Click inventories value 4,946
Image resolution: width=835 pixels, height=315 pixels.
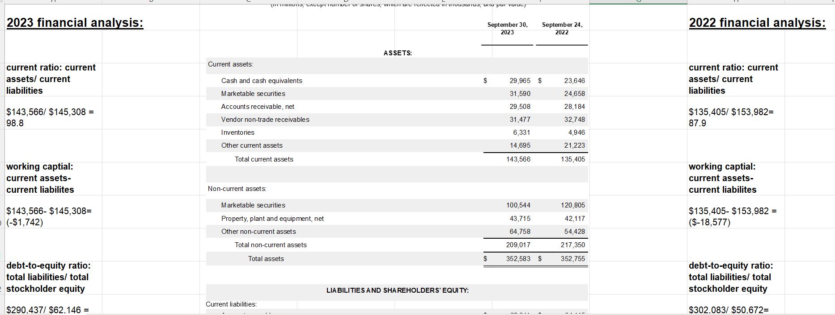point(576,133)
